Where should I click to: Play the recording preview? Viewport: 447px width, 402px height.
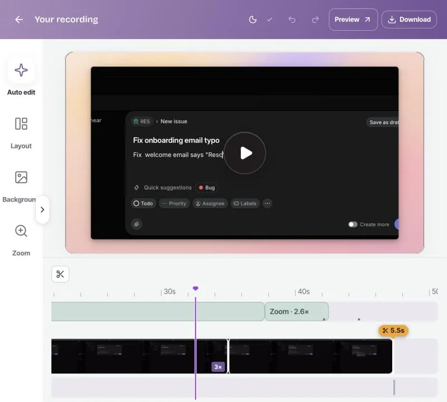click(x=245, y=153)
